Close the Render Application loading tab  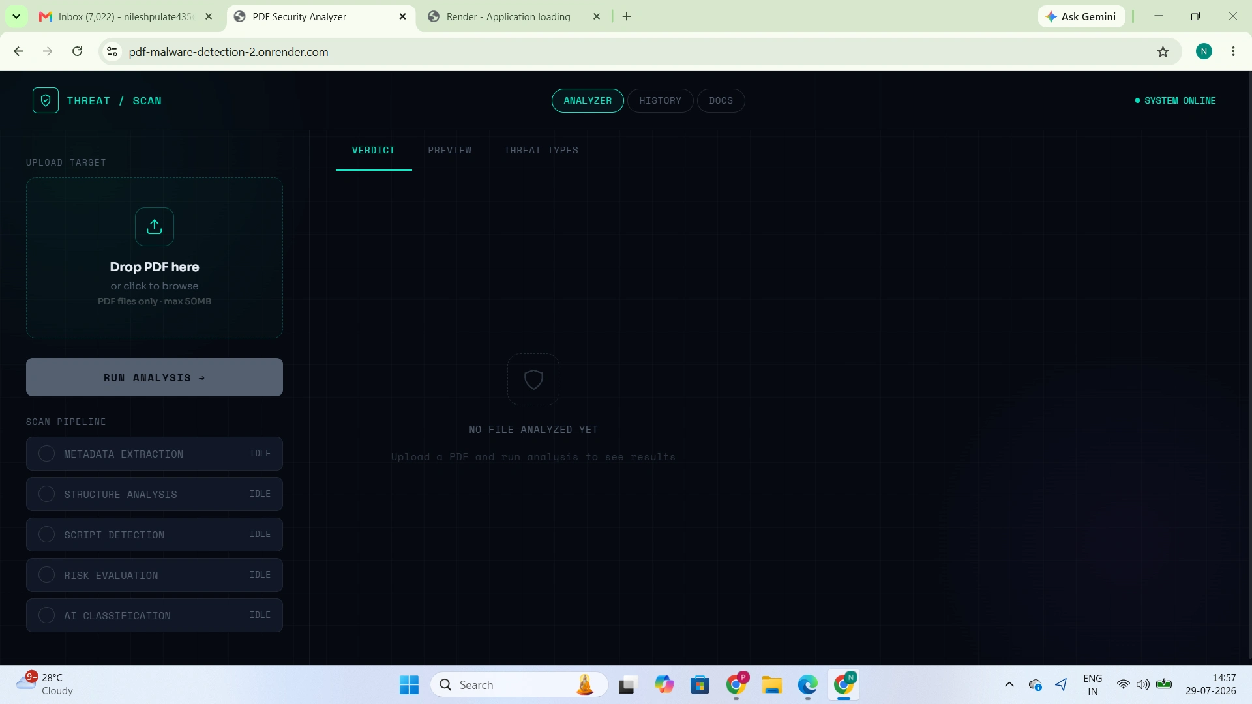point(596,16)
